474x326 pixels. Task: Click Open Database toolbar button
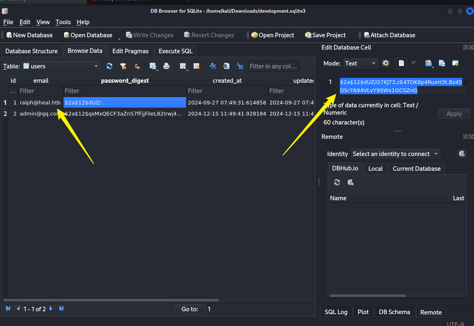[x=88, y=35]
